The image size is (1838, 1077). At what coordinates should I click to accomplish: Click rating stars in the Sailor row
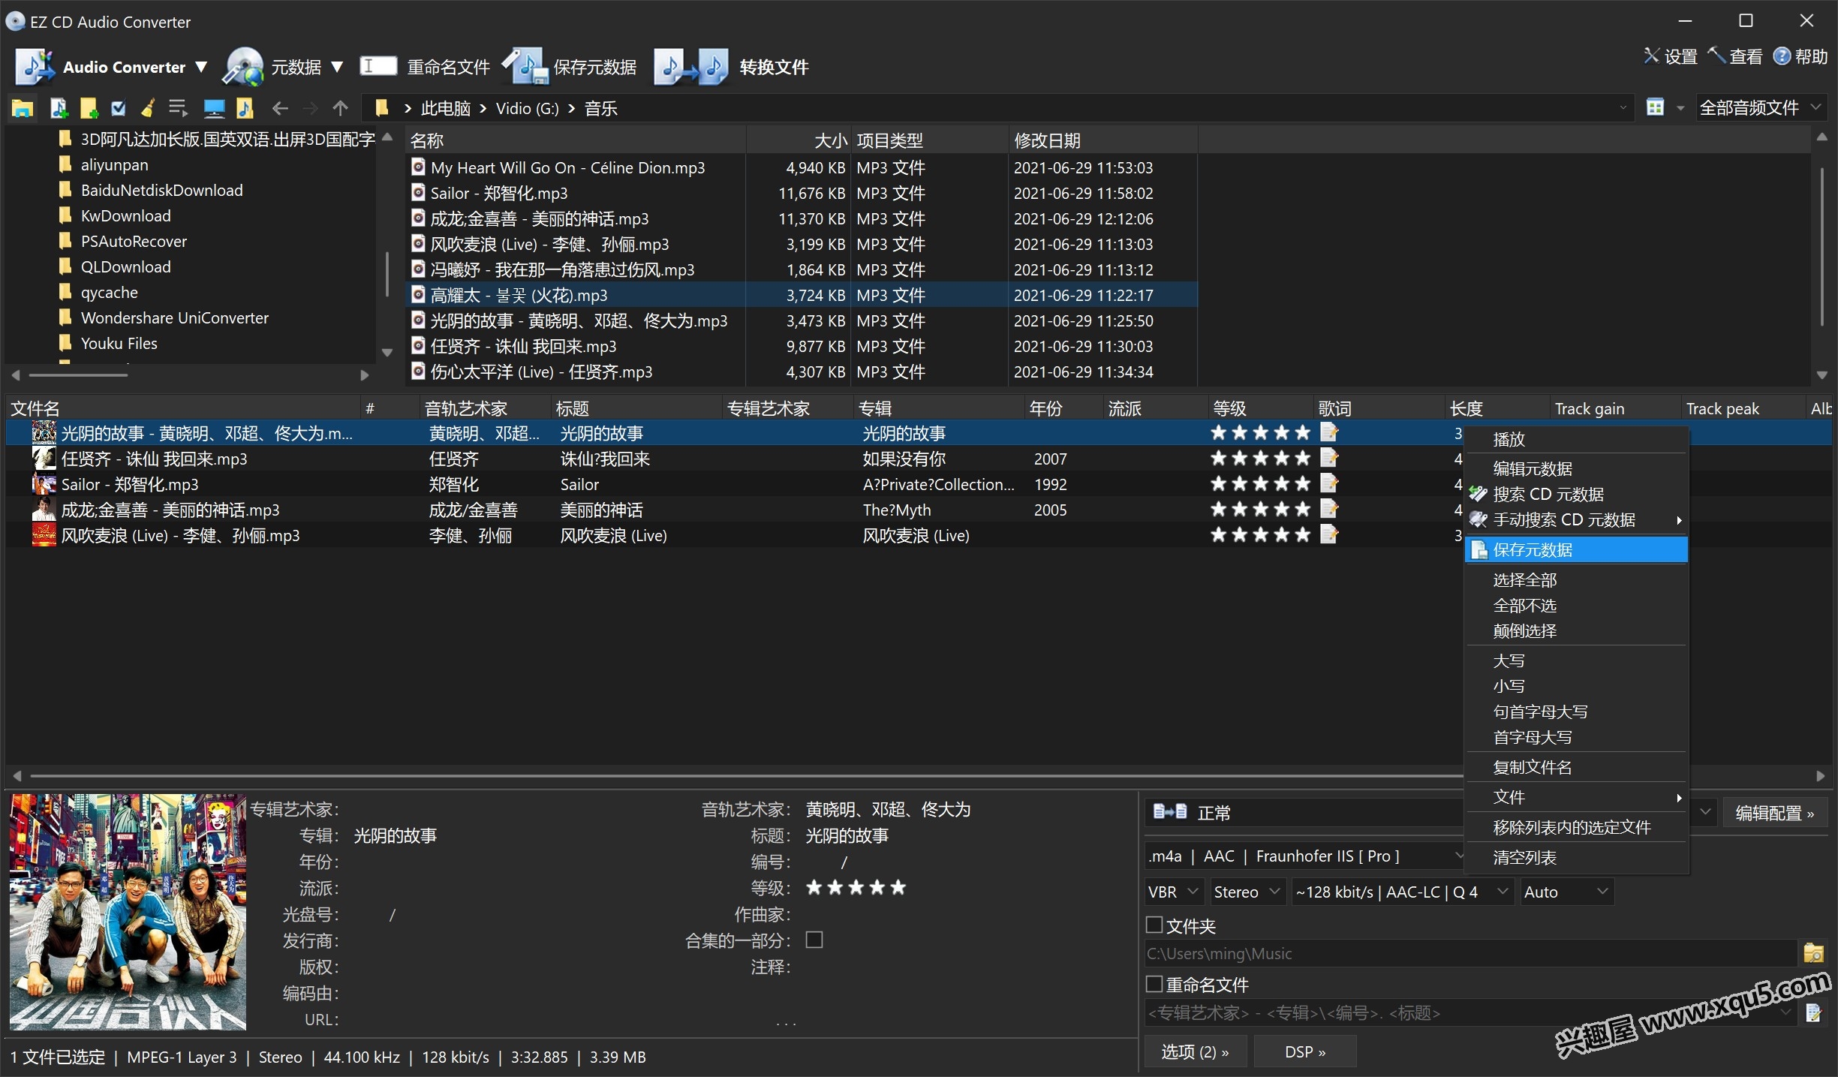1260,483
